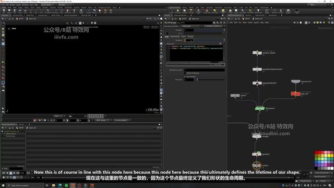Switch to the Code tab
The image size is (334, 188).
point(167,37)
